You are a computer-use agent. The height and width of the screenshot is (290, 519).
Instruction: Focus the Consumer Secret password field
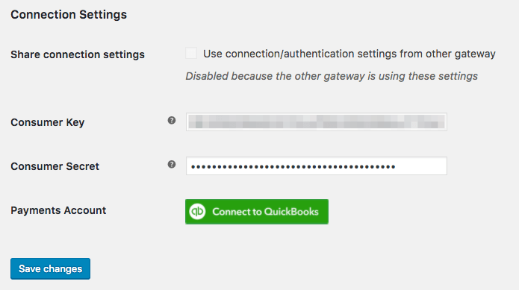[x=317, y=166]
